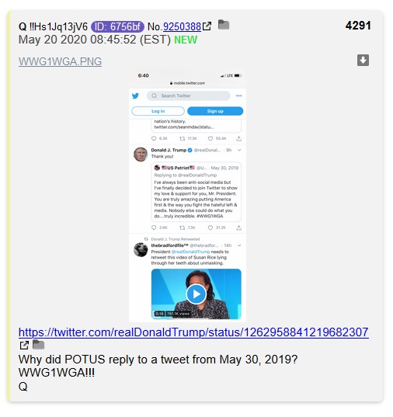Click the Twitter bird logo in the screenshot
Image resolution: width=393 pixels, height=417 pixels.
click(x=135, y=96)
